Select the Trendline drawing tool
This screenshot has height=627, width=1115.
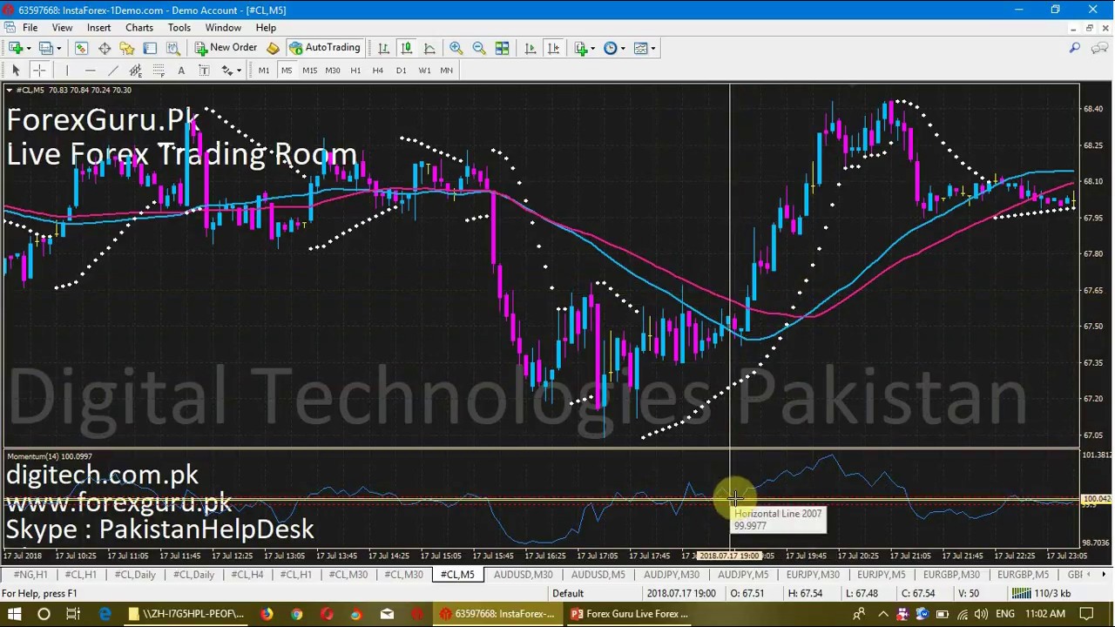(x=112, y=70)
